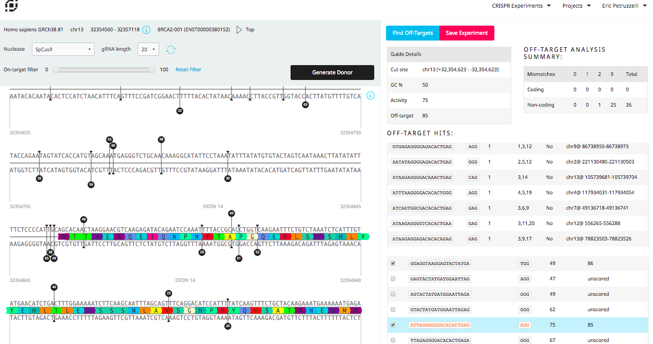This screenshot has height=344, width=653.
Task: Click the Reset Filter link
Action: tap(188, 70)
